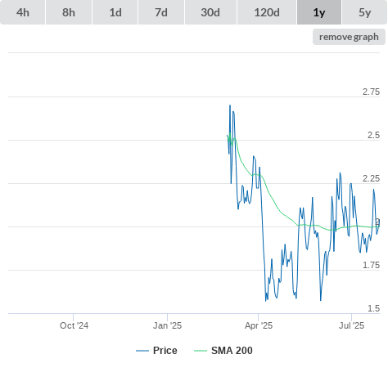Viewport: 388px width, 372px height.
Task: Show the 5y time range
Action: pyautogui.click(x=364, y=12)
